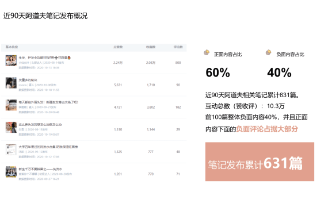Click the publish date 2020-09-21发布
The height and width of the screenshot is (207, 328).
(x=46, y=108)
